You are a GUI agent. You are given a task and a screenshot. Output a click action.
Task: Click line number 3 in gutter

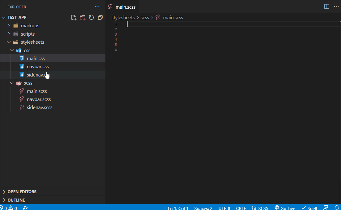(116, 34)
